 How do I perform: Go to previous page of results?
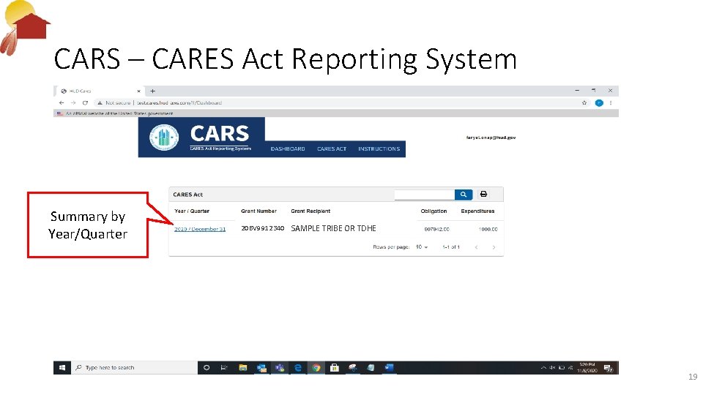click(476, 247)
